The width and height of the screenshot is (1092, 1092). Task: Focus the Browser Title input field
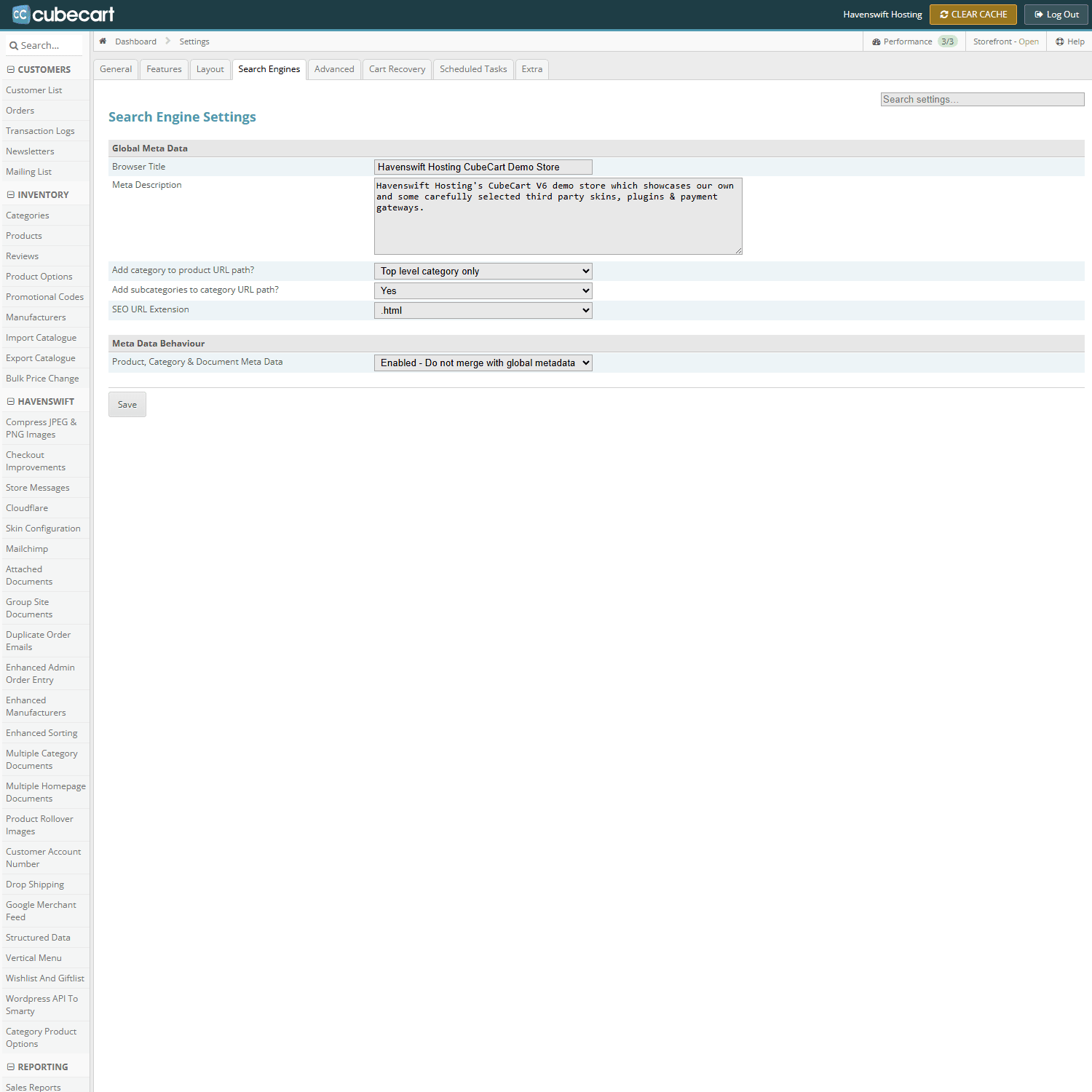pyautogui.click(x=483, y=167)
